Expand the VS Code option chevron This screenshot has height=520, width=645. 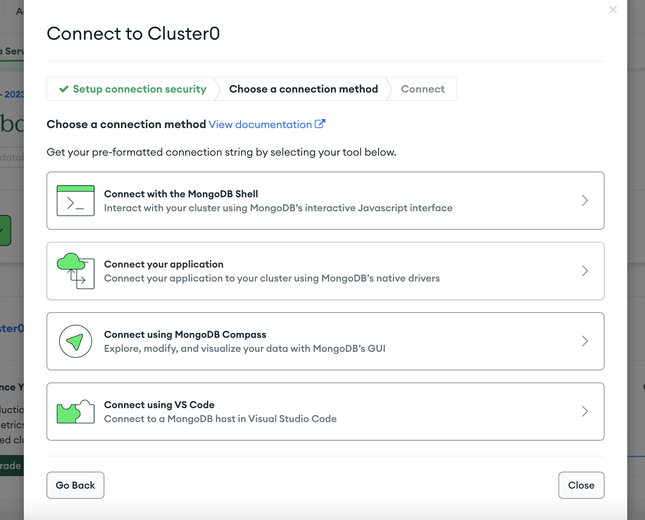click(585, 412)
